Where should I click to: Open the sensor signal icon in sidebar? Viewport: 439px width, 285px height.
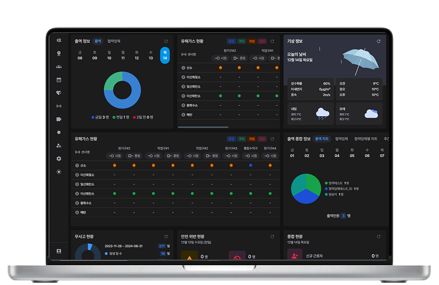pyautogui.click(x=58, y=106)
